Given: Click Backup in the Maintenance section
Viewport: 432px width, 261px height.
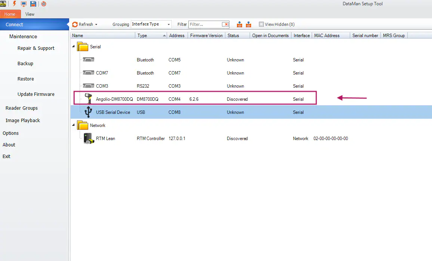Looking at the screenshot, I should coord(25,63).
